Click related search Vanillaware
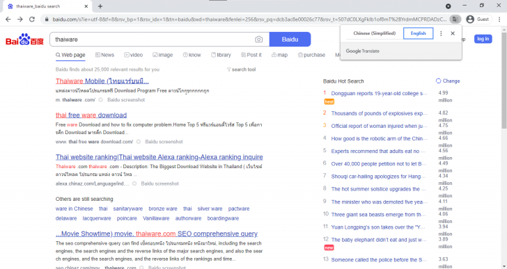This screenshot has height=269, width=507. pos(156,218)
